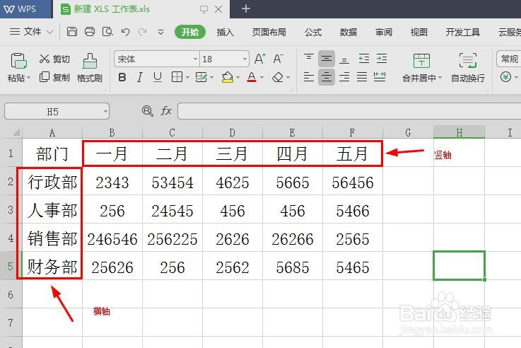Select column B header

(x=112, y=132)
